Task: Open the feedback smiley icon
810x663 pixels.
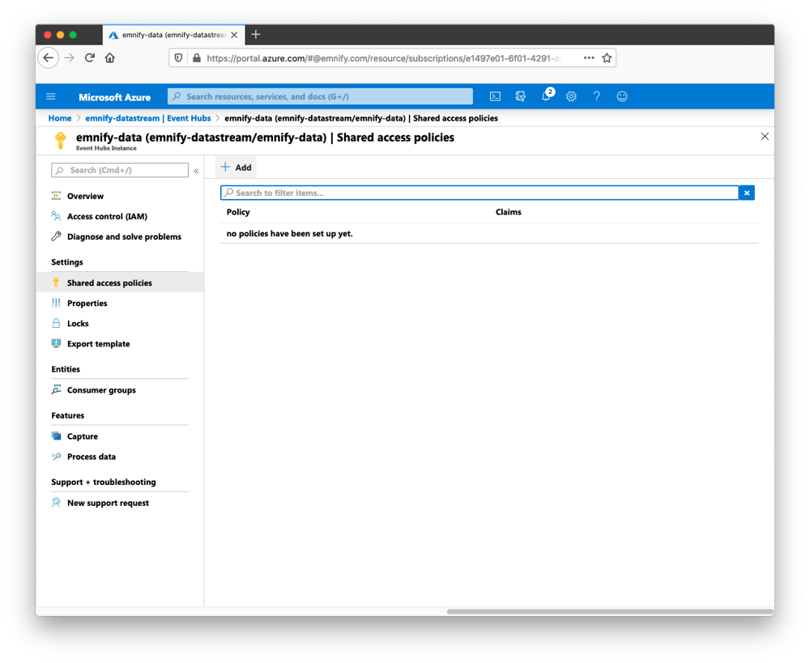Action: pos(622,96)
